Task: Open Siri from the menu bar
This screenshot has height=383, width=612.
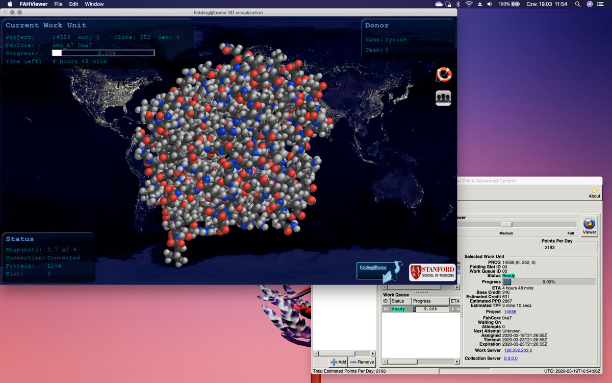Action: click(590, 4)
